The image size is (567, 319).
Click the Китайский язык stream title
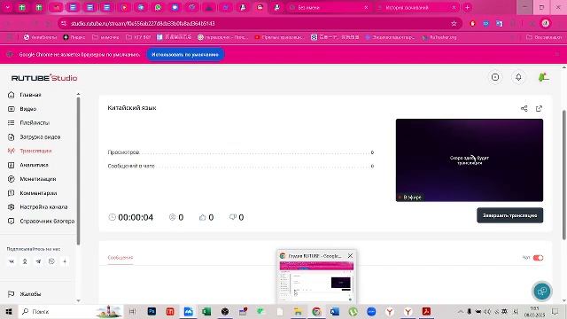click(132, 108)
